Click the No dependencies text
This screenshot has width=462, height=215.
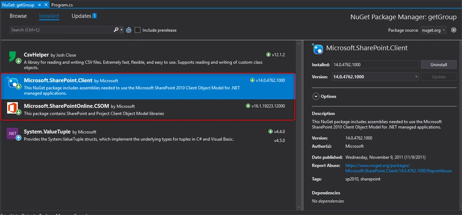click(328, 201)
